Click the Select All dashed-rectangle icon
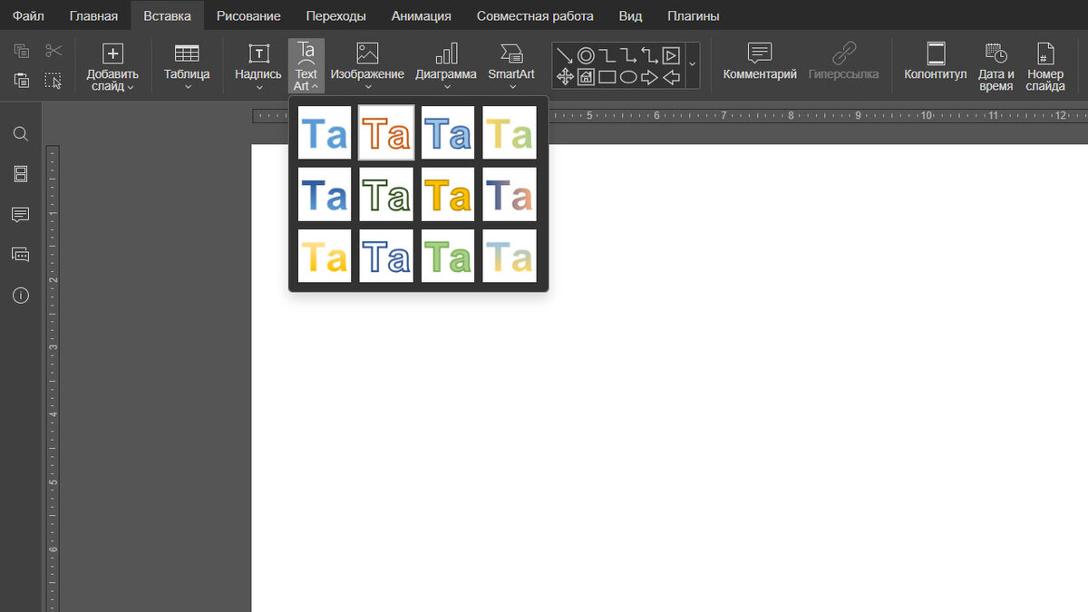The height and width of the screenshot is (612, 1088). 53,81
